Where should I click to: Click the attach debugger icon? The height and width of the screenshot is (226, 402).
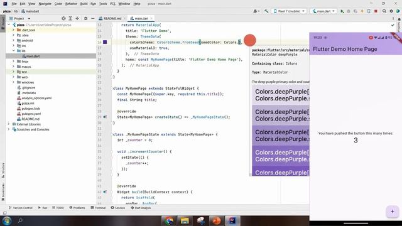click(356, 11)
